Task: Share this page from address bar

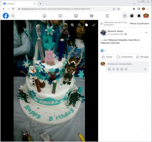Action: (x=114, y=9)
